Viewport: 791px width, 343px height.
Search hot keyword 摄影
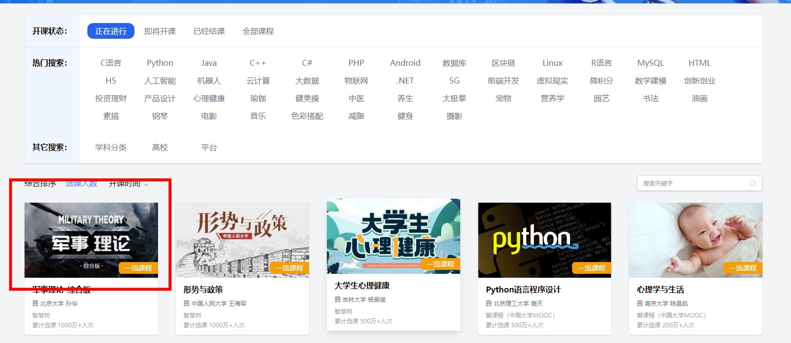(454, 116)
